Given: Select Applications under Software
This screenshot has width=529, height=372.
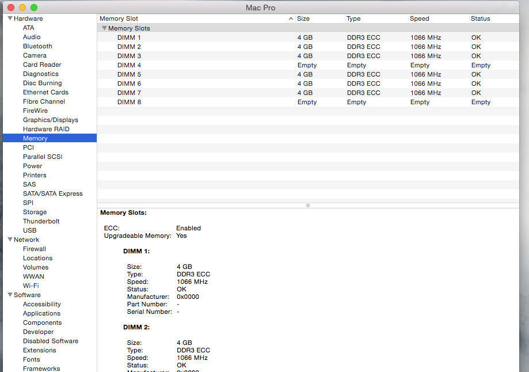Looking at the screenshot, I should pyautogui.click(x=41, y=313).
